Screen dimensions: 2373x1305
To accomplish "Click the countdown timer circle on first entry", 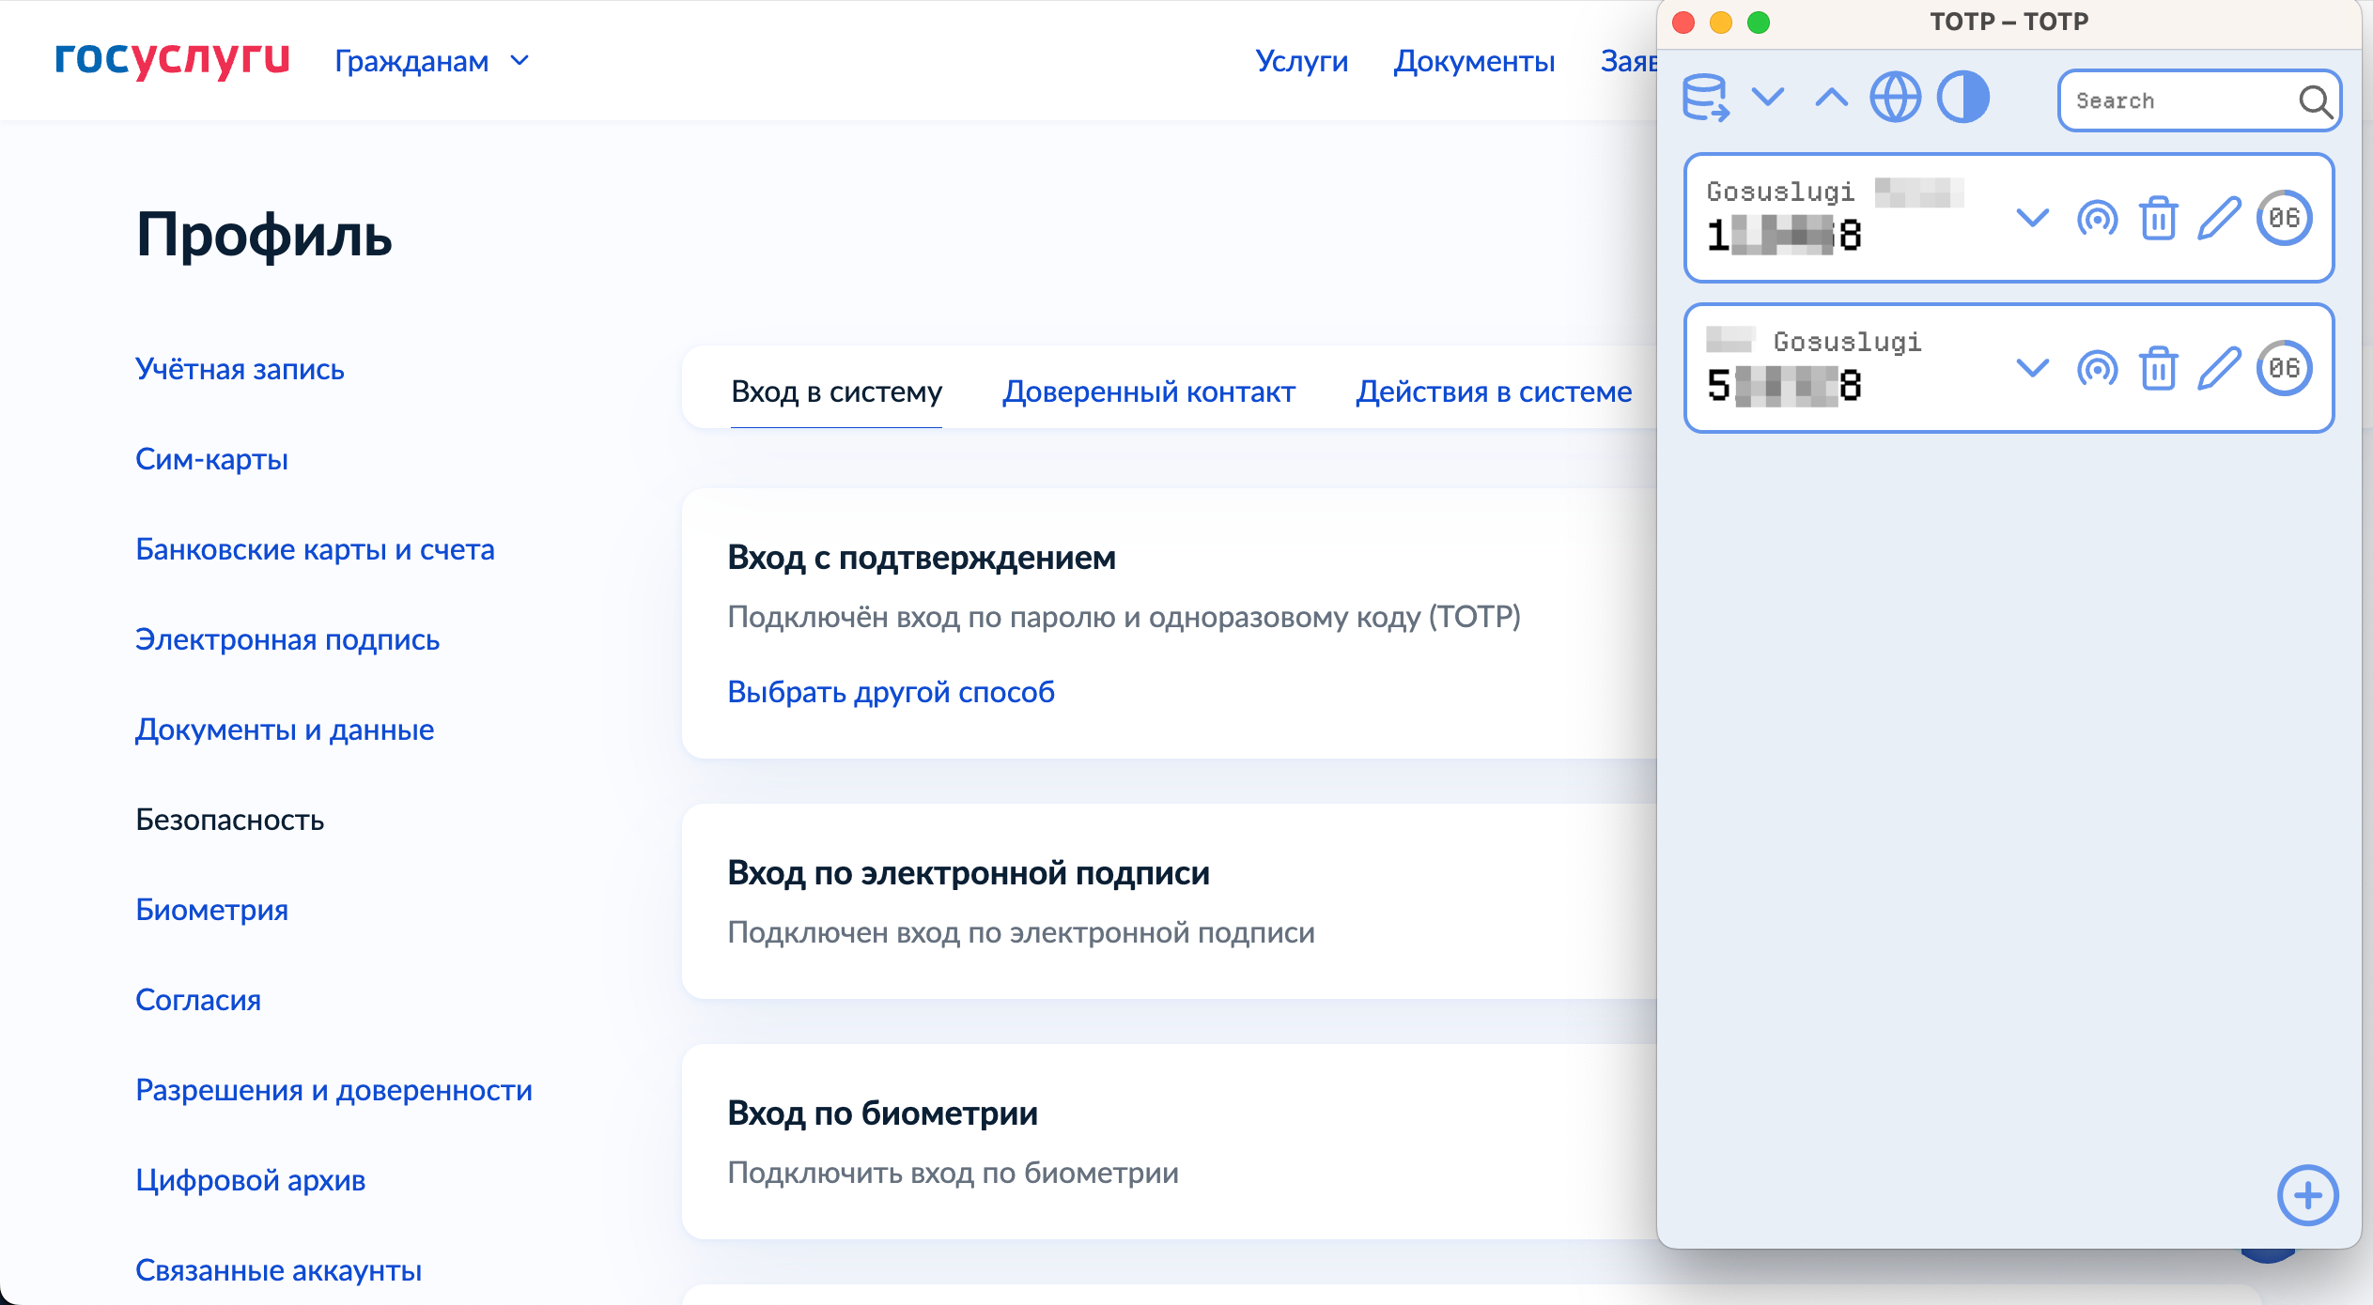I will 2284,219.
